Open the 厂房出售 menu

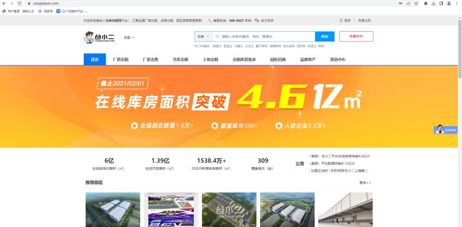point(151,60)
